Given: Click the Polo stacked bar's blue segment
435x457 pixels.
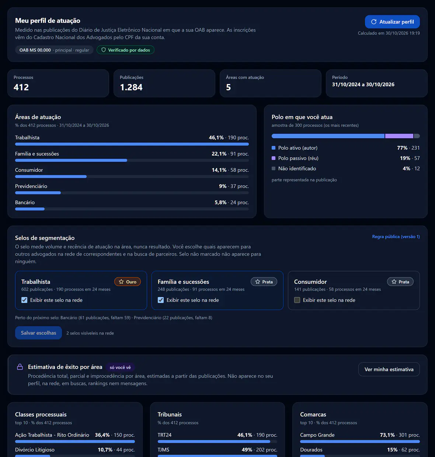Looking at the screenshot, I should [x=328, y=136].
